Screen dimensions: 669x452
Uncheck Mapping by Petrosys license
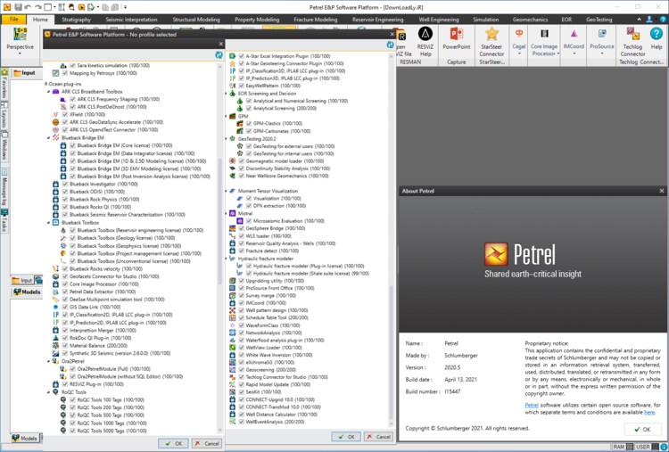(x=65, y=73)
